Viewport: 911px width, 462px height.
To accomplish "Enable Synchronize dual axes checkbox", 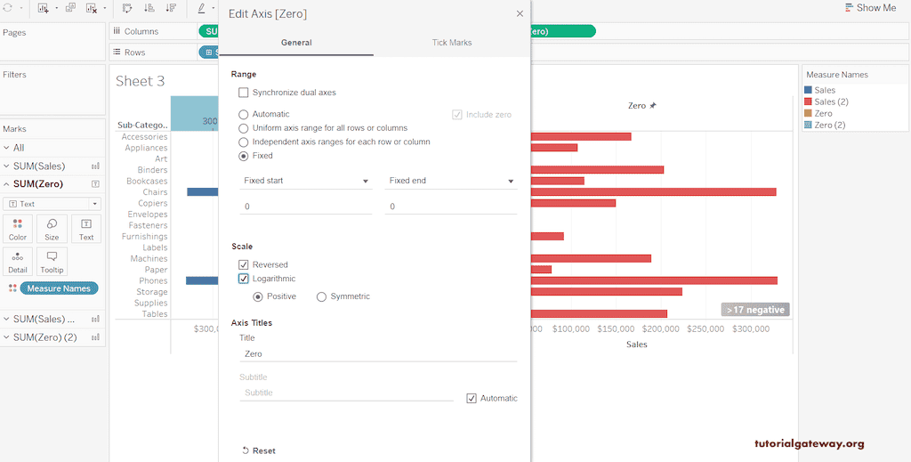I will pyautogui.click(x=244, y=93).
